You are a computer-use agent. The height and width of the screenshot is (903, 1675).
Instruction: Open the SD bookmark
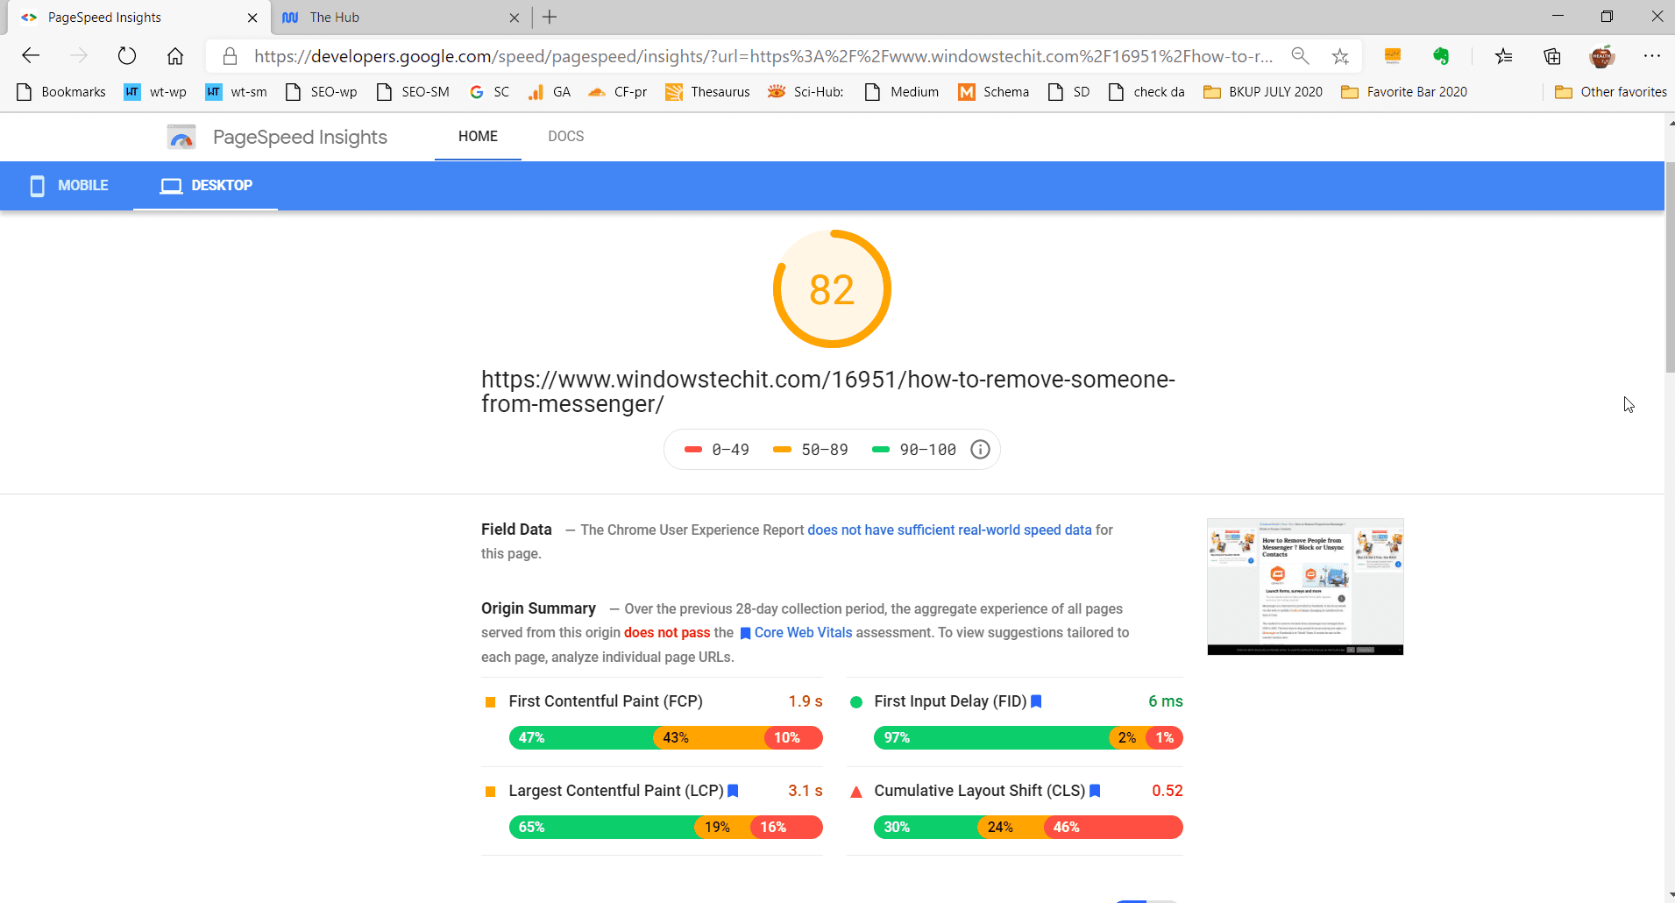click(x=1069, y=92)
